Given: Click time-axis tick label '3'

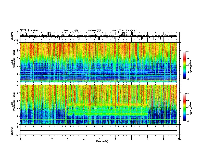Looking at the screenshot, I should tap(68, 139).
